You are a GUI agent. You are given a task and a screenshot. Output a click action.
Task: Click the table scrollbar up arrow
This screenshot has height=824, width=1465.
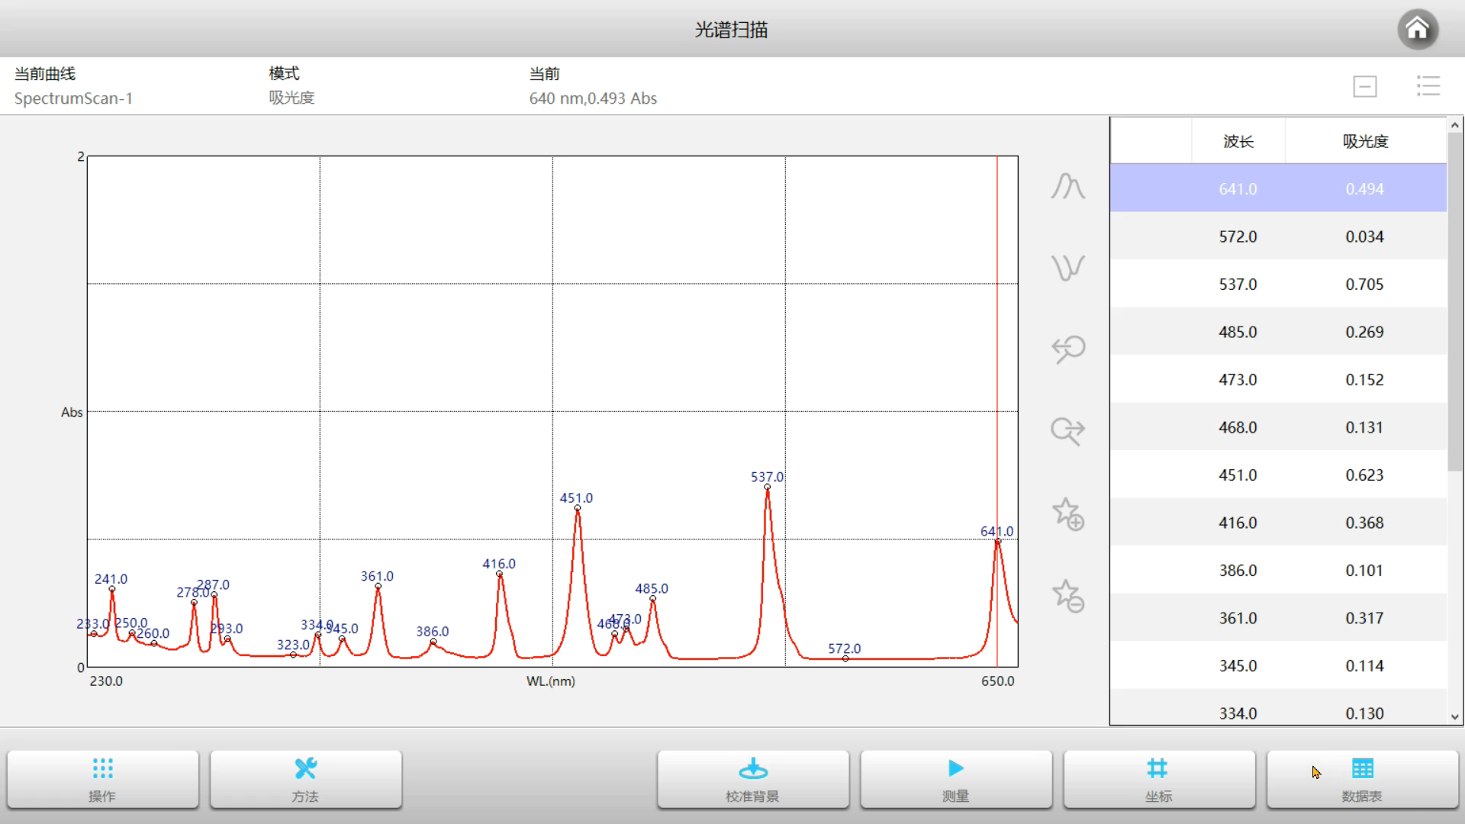pyautogui.click(x=1455, y=125)
